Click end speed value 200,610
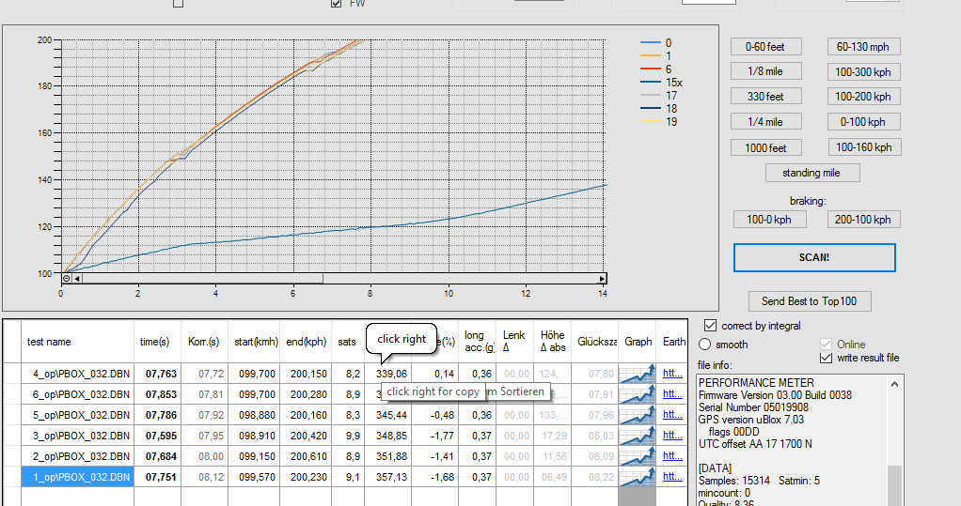 pos(308,456)
